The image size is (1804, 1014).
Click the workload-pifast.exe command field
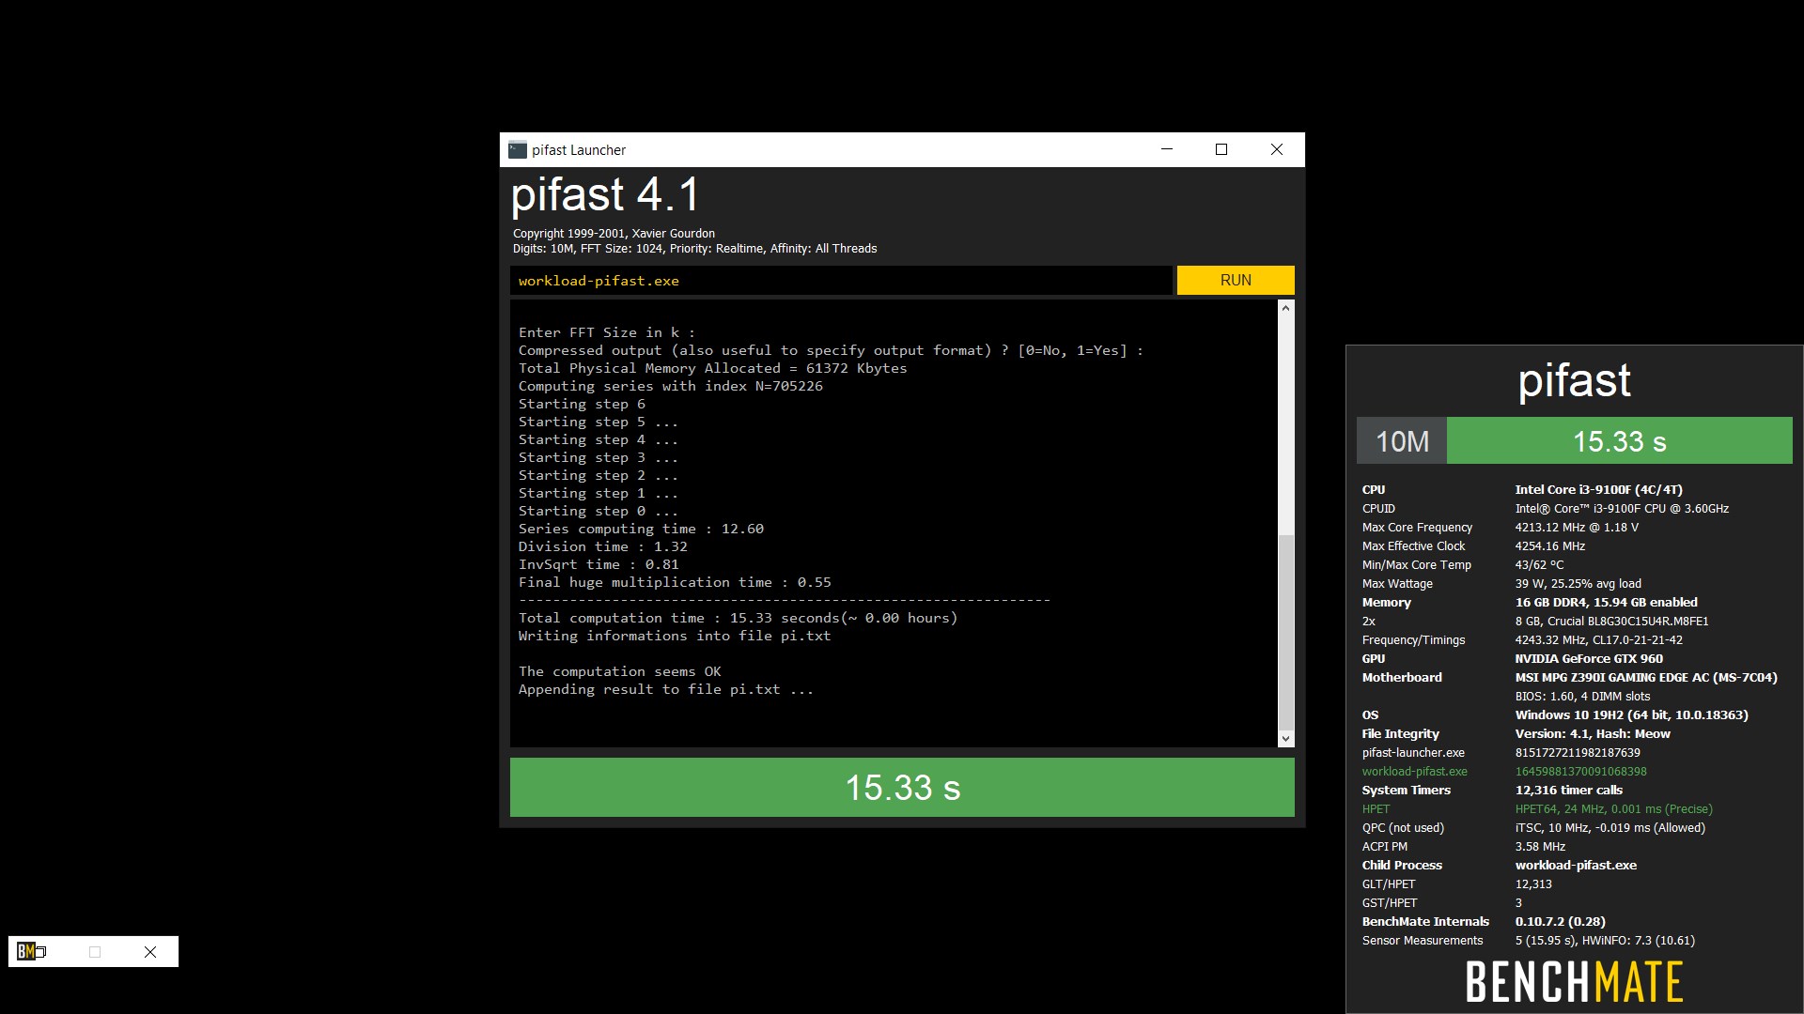coord(841,281)
